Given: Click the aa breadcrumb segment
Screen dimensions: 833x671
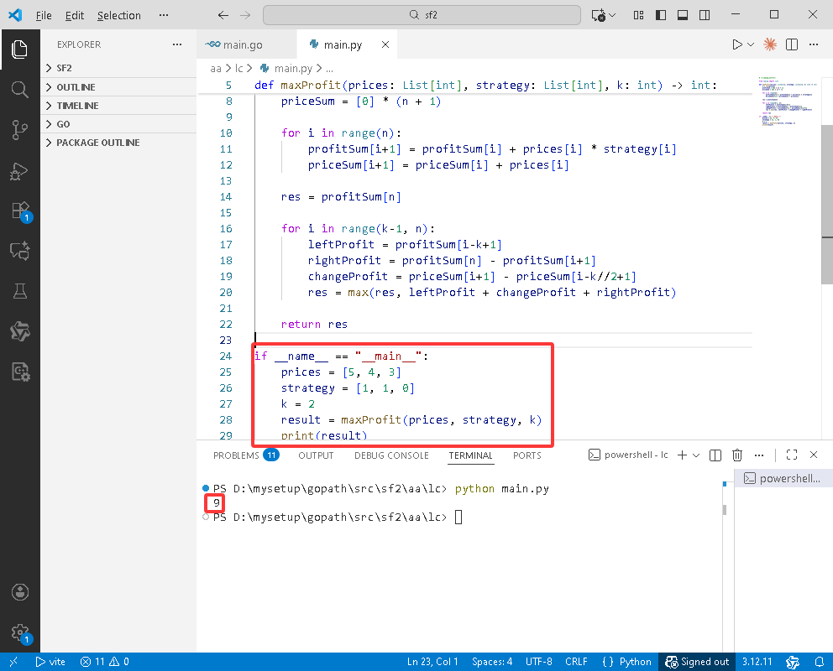Looking at the screenshot, I should [x=216, y=69].
